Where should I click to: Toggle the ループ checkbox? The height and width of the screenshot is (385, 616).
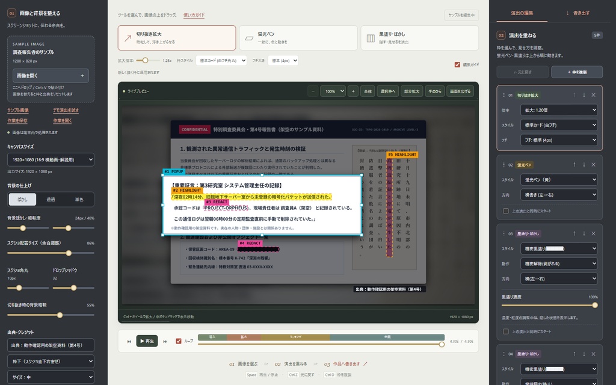(x=178, y=341)
